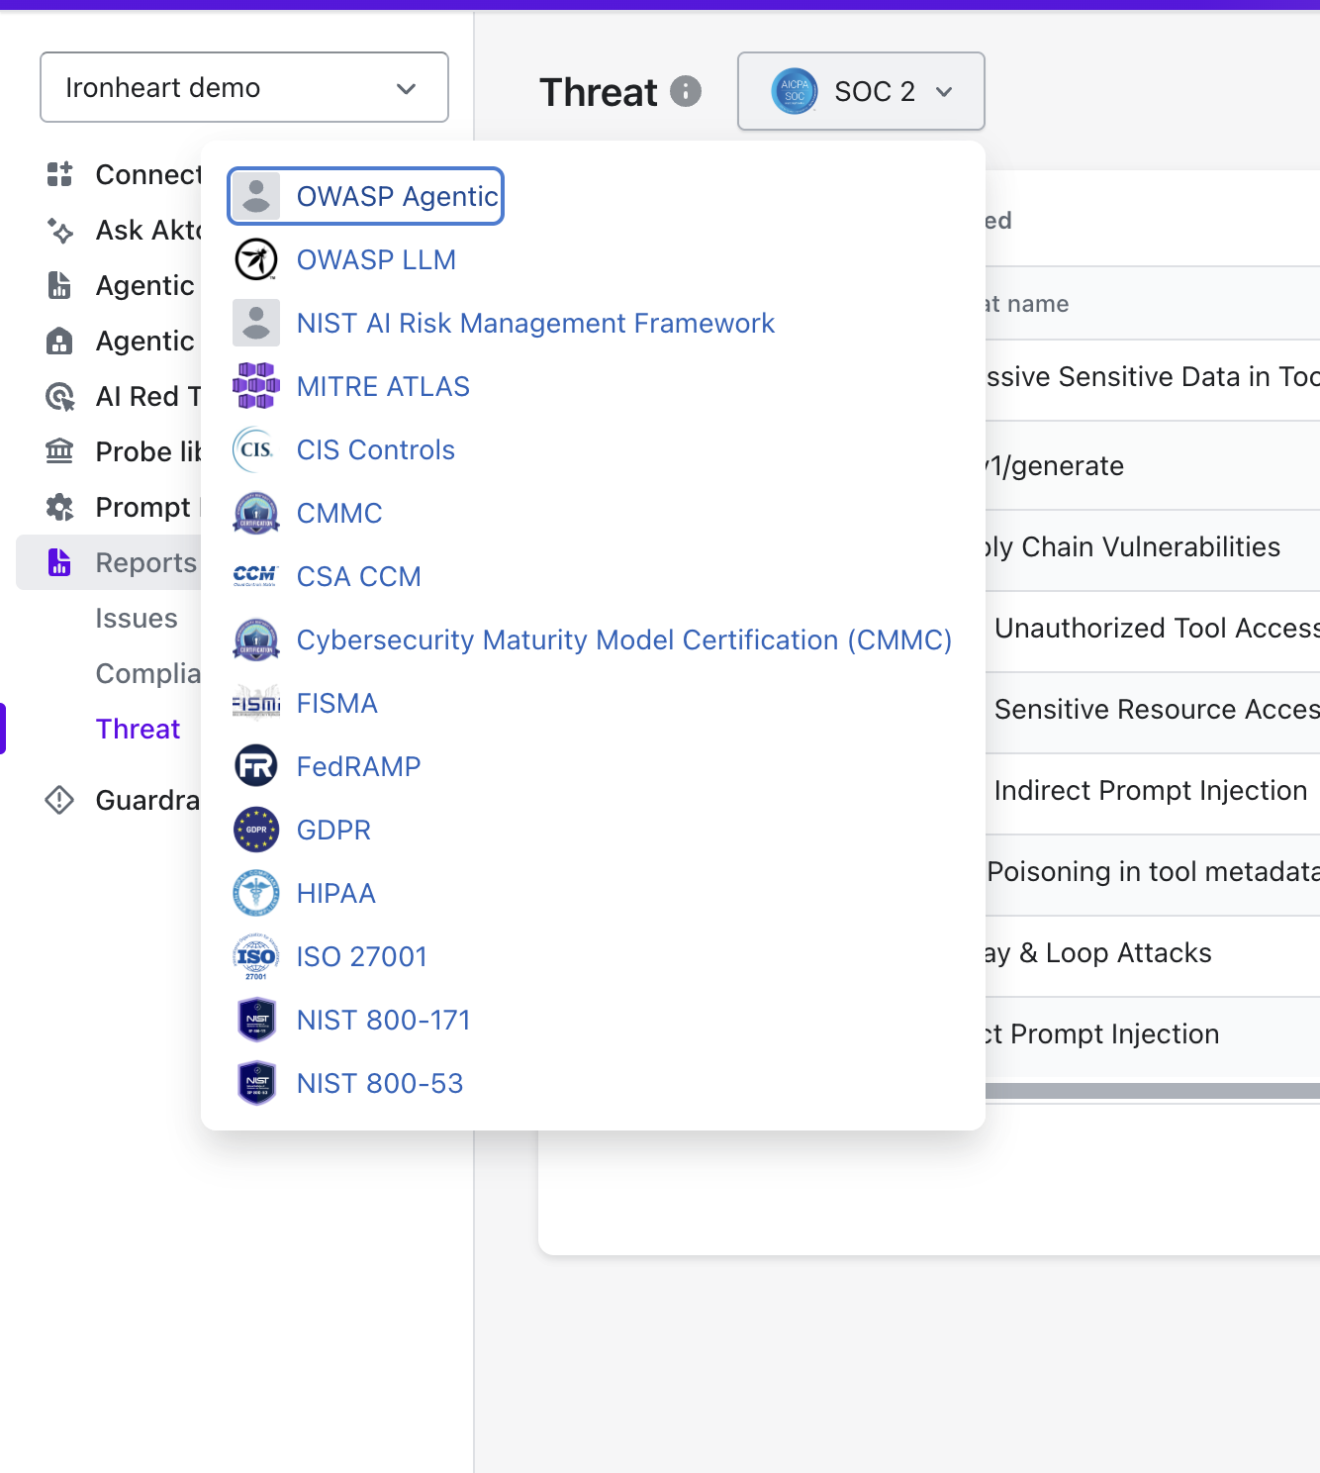Collapse the SOC 2 framework dropdown
The width and height of the screenshot is (1320, 1473).
pyautogui.click(x=860, y=91)
